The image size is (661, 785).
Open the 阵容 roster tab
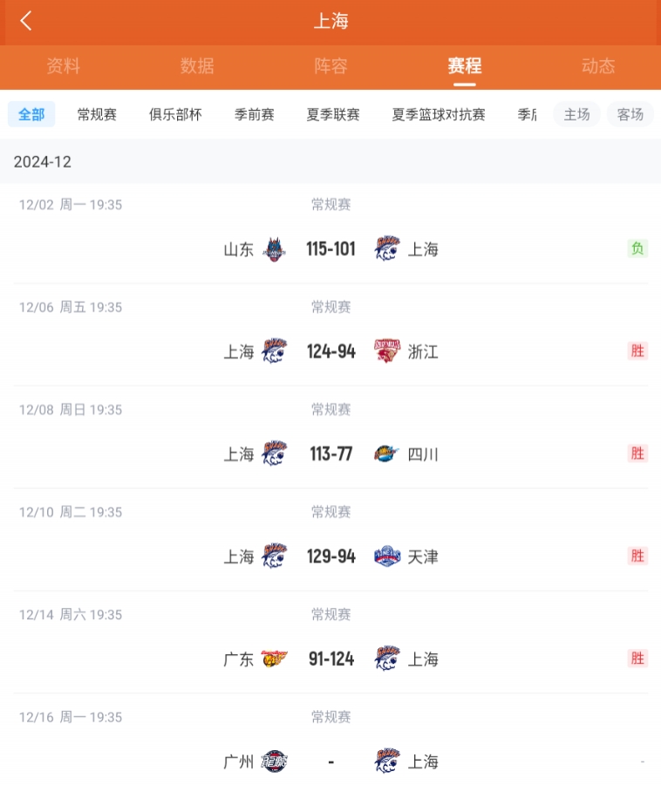point(330,66)
